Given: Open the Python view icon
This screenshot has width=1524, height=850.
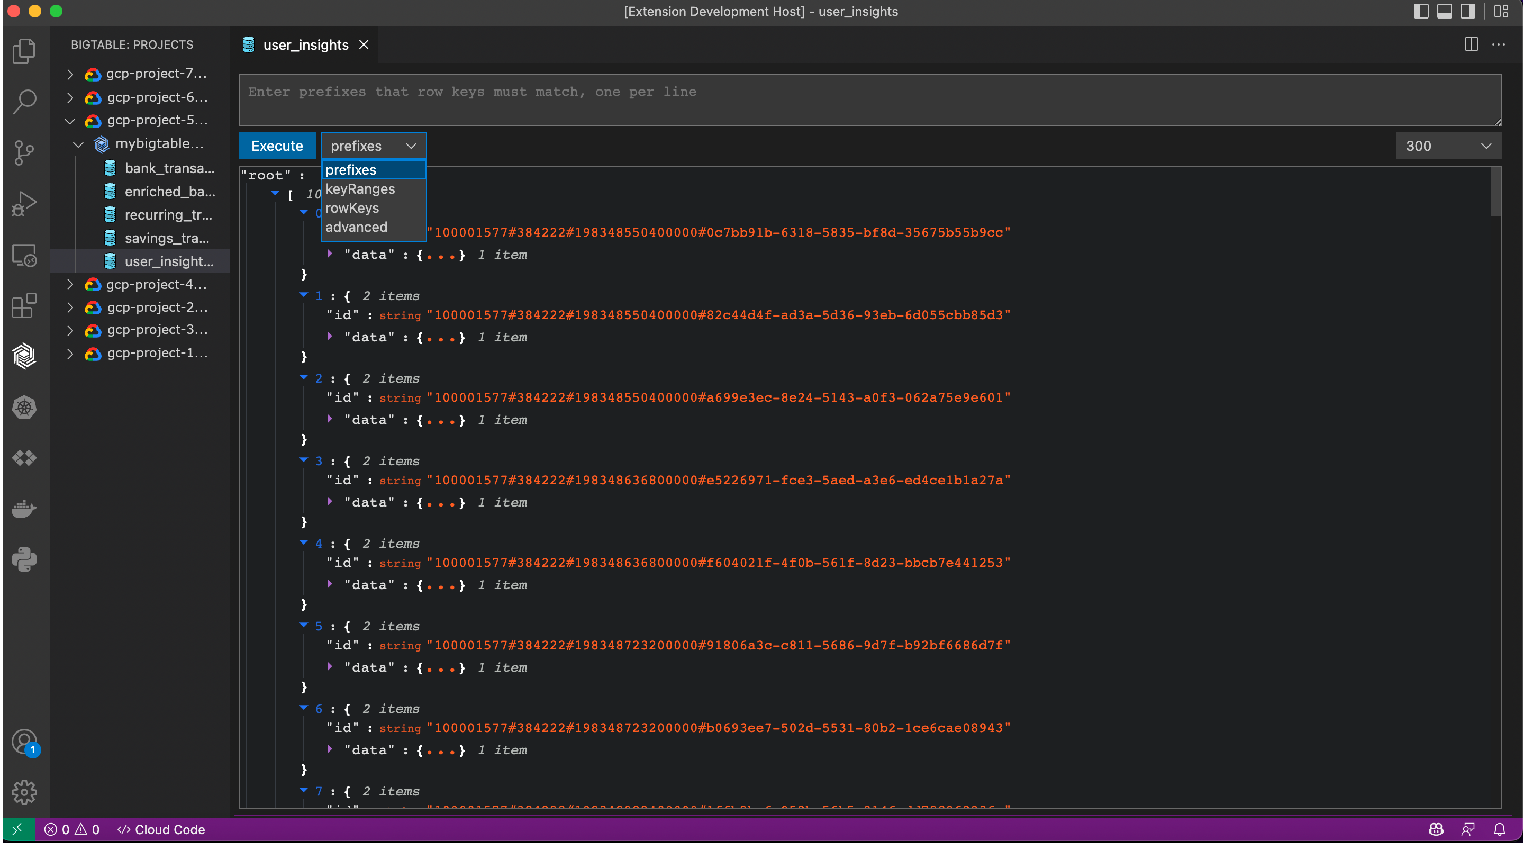Looking at the screenshot, I should tap(24, 559).
